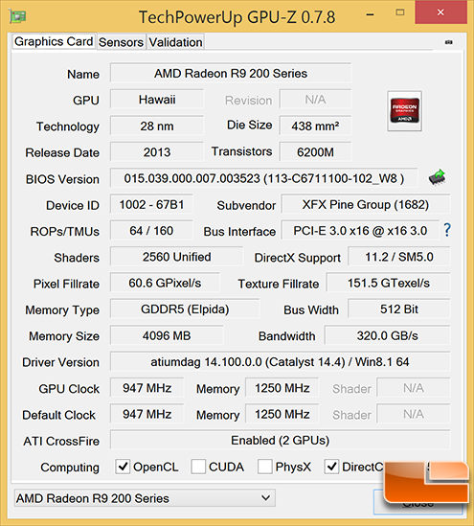Click the Transistors value 6200M
This screenshot has width=474, height=526.
[x=315, y=152]
